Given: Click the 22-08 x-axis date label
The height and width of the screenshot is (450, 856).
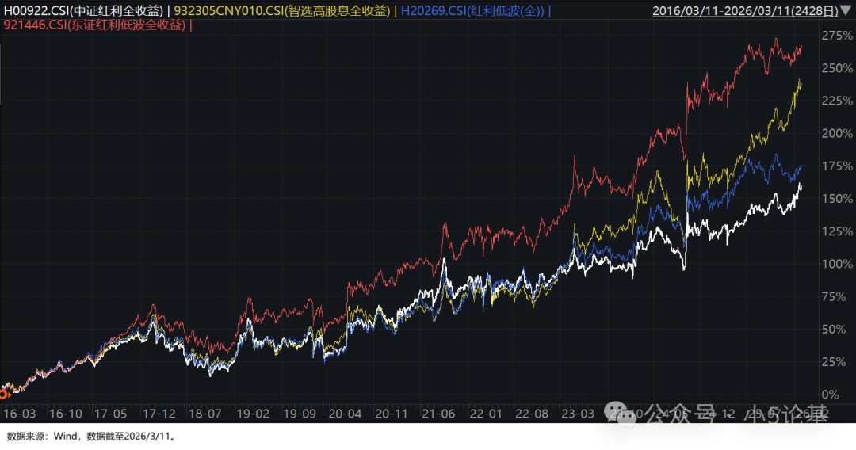Looking at the screenshot, I should click(531, 414).
